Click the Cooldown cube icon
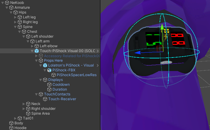 [49, 85]
